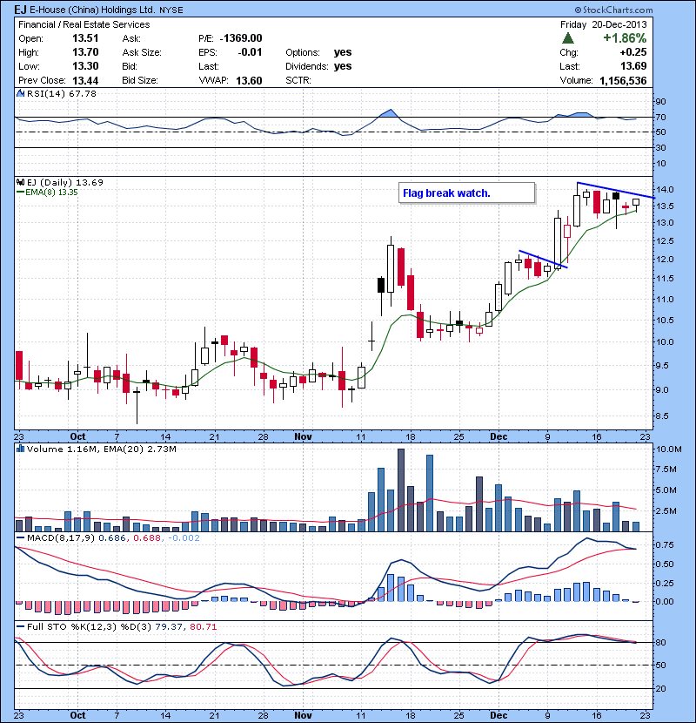This screenshot has width=696, height=723.
Task: Click the dash marker before MACD(8,17,9)
Action: pyautogui.click(x=20, y=537)
